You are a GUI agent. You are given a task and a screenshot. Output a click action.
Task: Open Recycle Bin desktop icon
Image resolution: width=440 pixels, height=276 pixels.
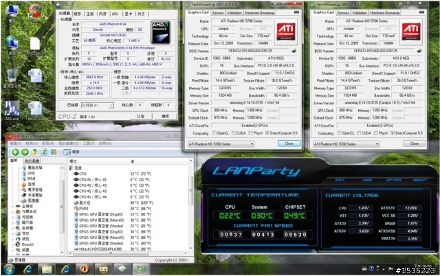[x=12, y=78]
